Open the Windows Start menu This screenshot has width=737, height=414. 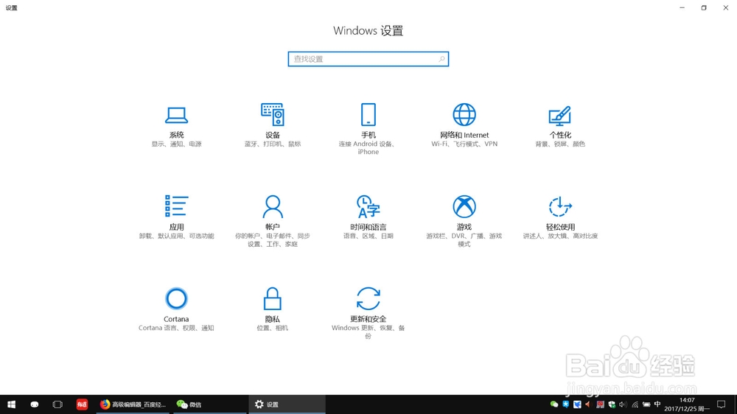tap(11, 404)
